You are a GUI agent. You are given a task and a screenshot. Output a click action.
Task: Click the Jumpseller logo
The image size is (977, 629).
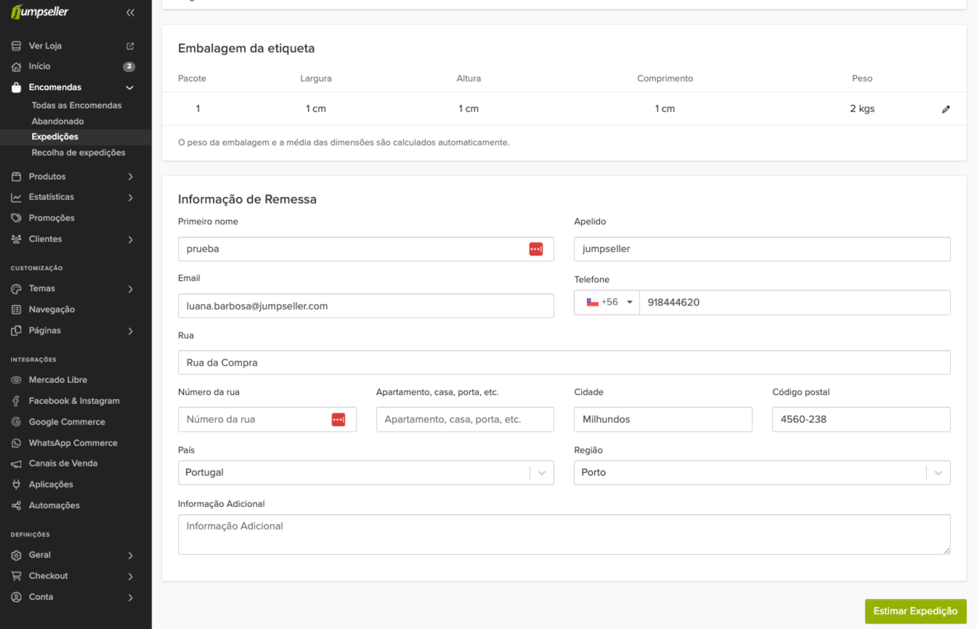40,12
